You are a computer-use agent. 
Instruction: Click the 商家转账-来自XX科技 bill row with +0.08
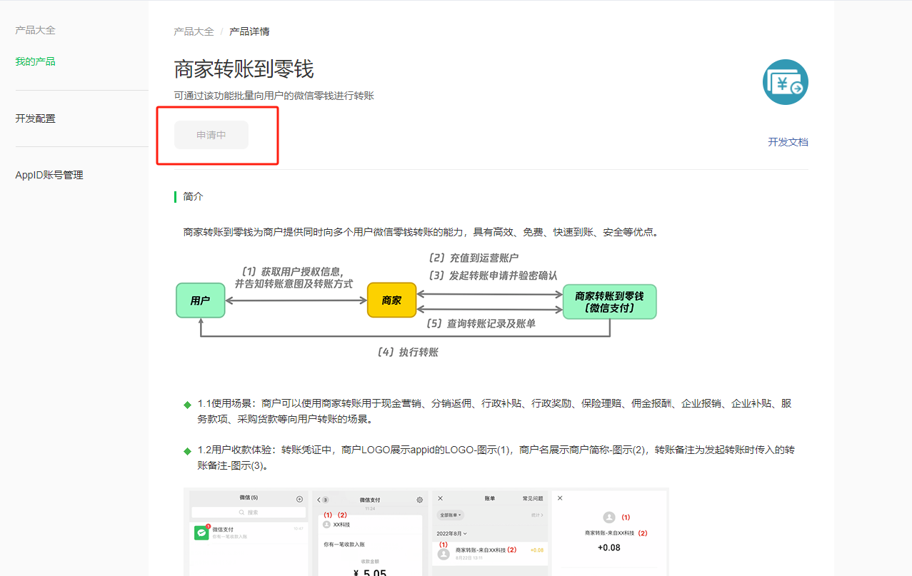click(x=491, y=552)
